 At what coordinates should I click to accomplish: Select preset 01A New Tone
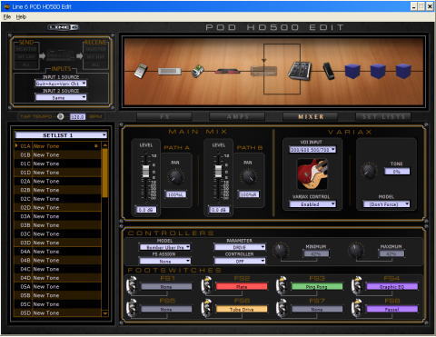click(57, 146)
